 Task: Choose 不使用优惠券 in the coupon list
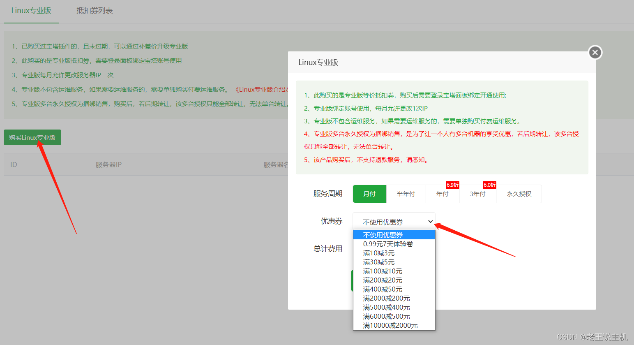[x=394, y=235]
